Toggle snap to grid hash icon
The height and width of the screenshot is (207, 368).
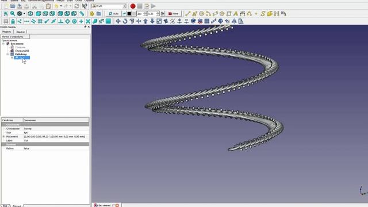click(40, 21)
